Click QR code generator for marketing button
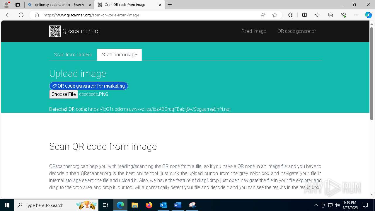Image resolution: width=375 pixels, height=211 pixels. coord(88,86)
